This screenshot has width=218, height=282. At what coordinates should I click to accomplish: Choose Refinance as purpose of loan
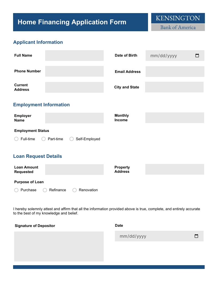coord(45,190)
